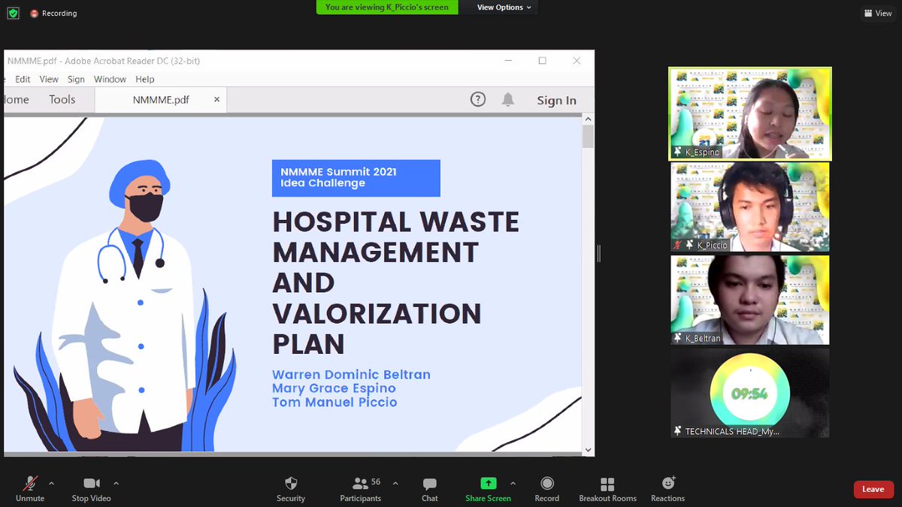The width and height of the screenshot is (902, 507).
Task: Click the 'HOSPITAL WASTE' title line
Action: [x=396, y=222]
